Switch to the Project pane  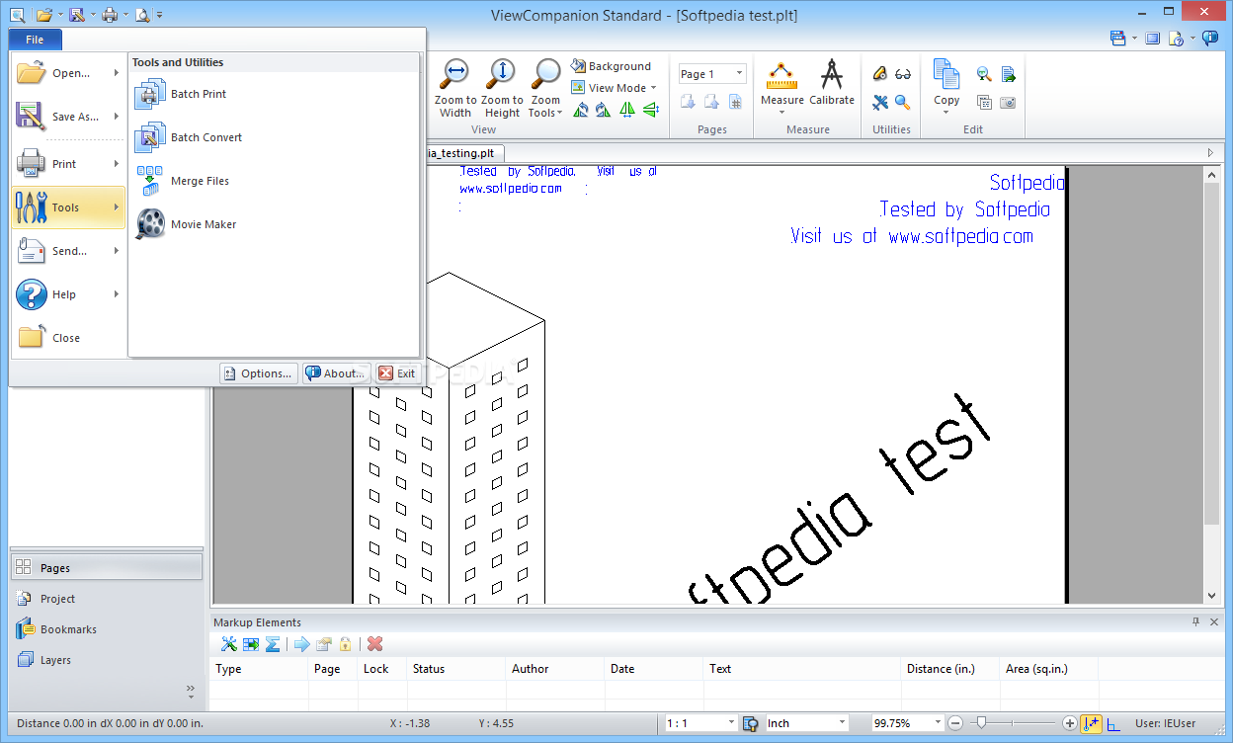107,599
